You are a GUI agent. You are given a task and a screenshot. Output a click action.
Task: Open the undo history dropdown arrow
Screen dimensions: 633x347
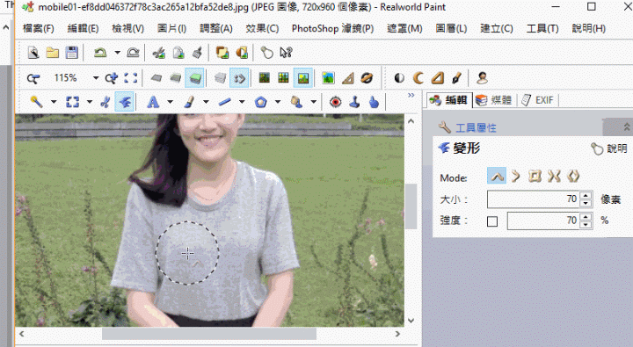pos(117,53)
